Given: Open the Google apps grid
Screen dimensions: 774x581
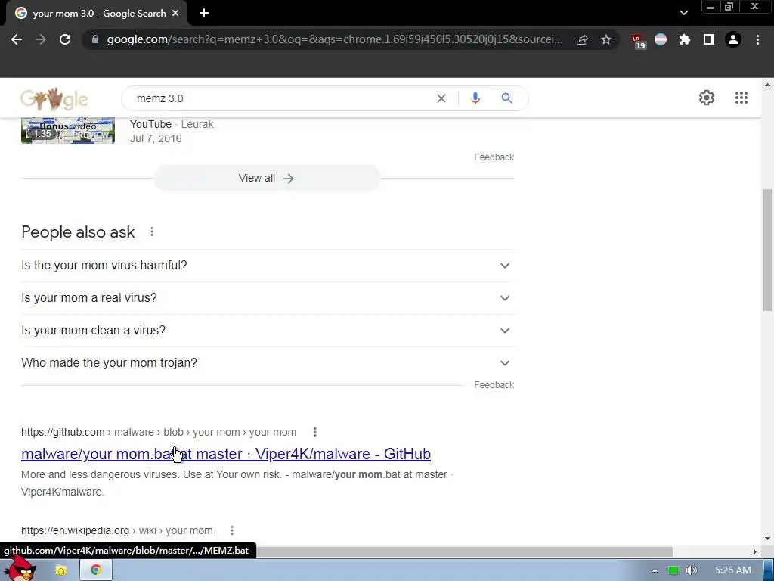Looking at the screenshot, I should coord(741,98).
